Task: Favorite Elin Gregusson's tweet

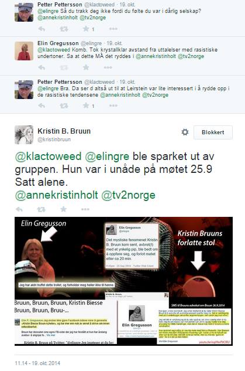Action: tap(86, 67)
